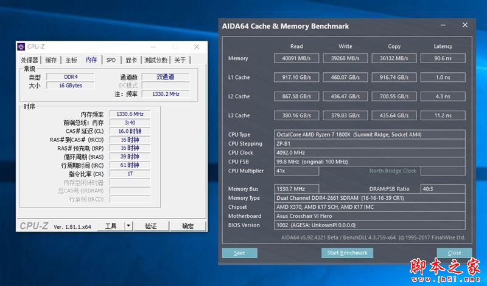Click the L3 Cache Copy value 435.64 GB/s
487x286 pixels.
tap(394, 115)
